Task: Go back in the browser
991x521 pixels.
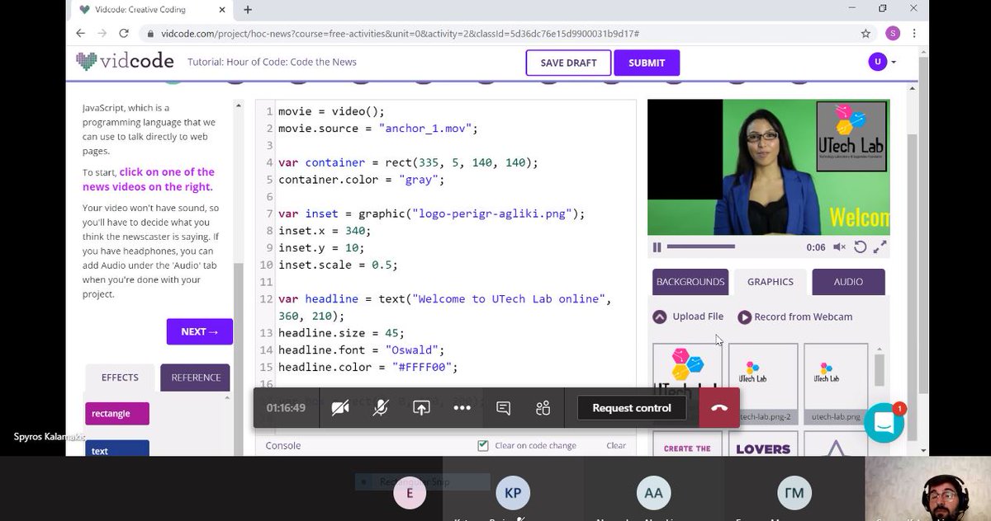Action: tap(80, 34)
